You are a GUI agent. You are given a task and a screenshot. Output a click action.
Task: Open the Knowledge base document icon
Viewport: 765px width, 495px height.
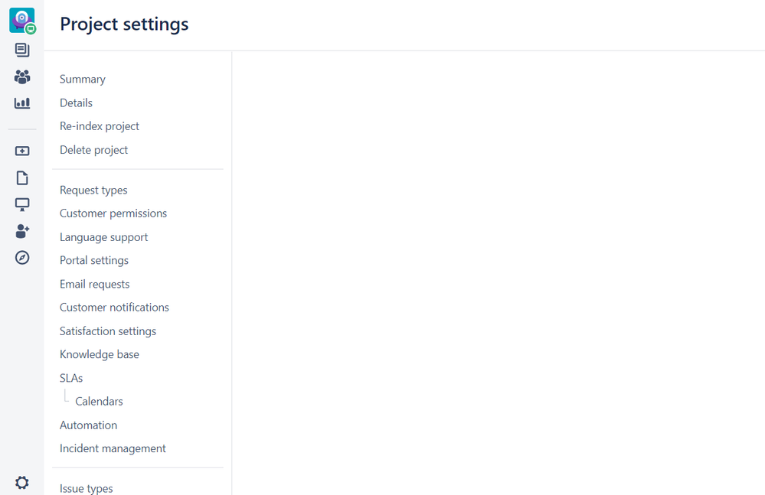(x=21, y=177)
